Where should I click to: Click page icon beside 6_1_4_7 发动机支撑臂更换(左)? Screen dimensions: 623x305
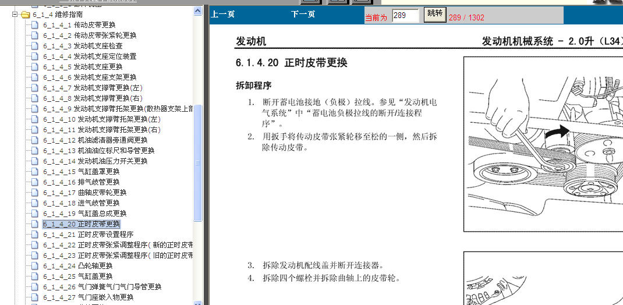[x=35, y=88]
